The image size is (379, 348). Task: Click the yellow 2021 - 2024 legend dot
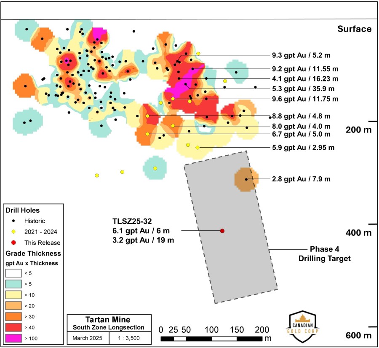(14, 232)
